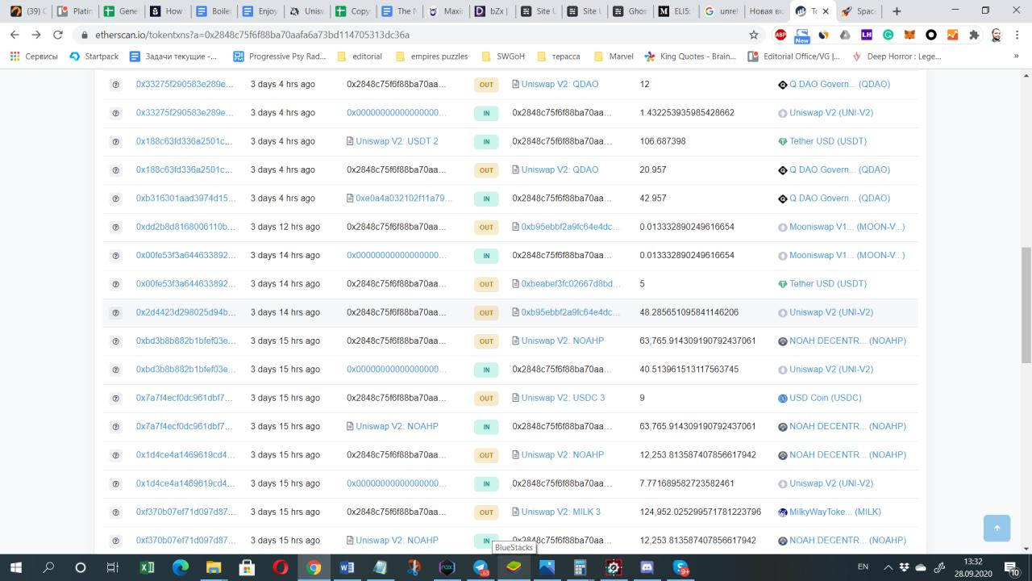Switch to the bZx browser tab

489,11
